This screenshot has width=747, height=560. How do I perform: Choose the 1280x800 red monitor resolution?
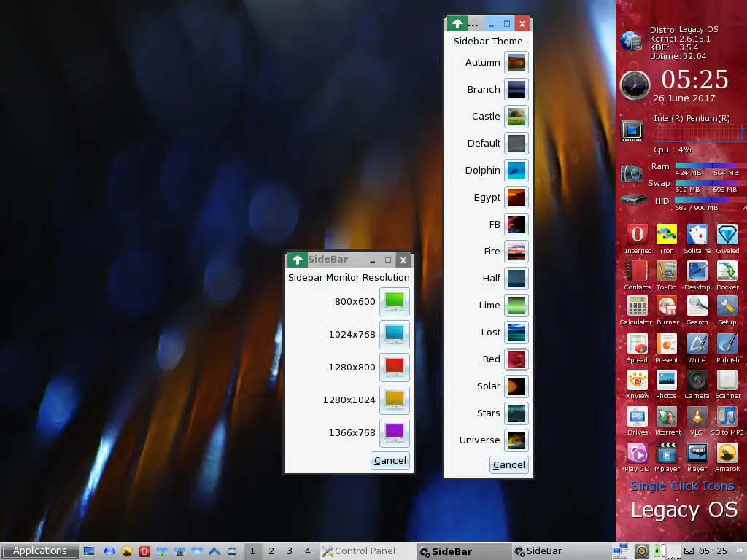tap(394, 367)
